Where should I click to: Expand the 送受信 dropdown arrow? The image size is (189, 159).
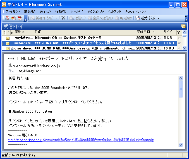click(158, 18)
